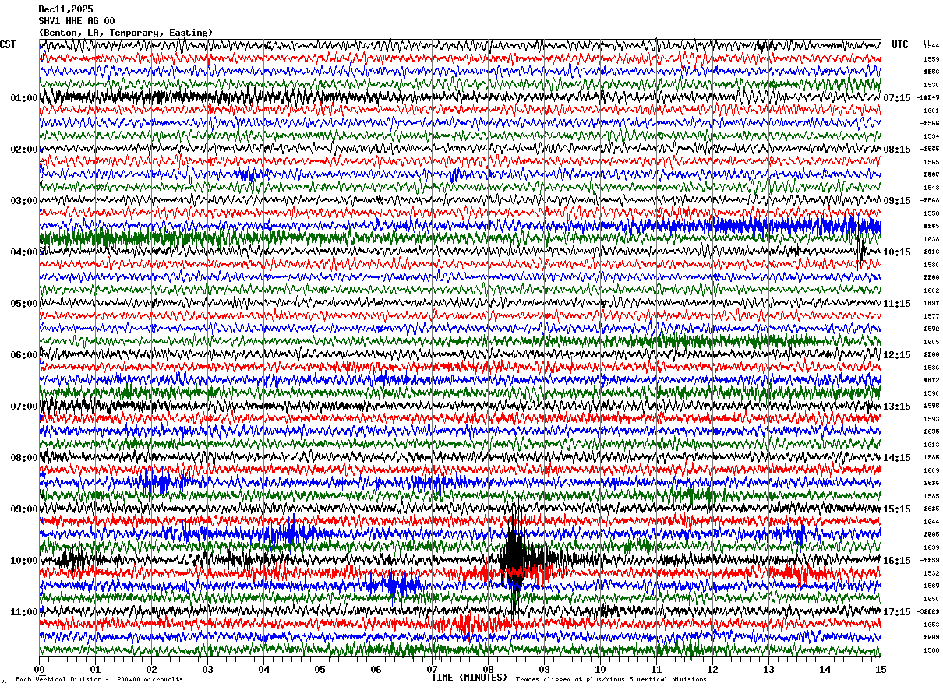
Task: Click the Traces clipped at plus/minus 5 vertical divisions note
Action: click(x=611, y=680)
